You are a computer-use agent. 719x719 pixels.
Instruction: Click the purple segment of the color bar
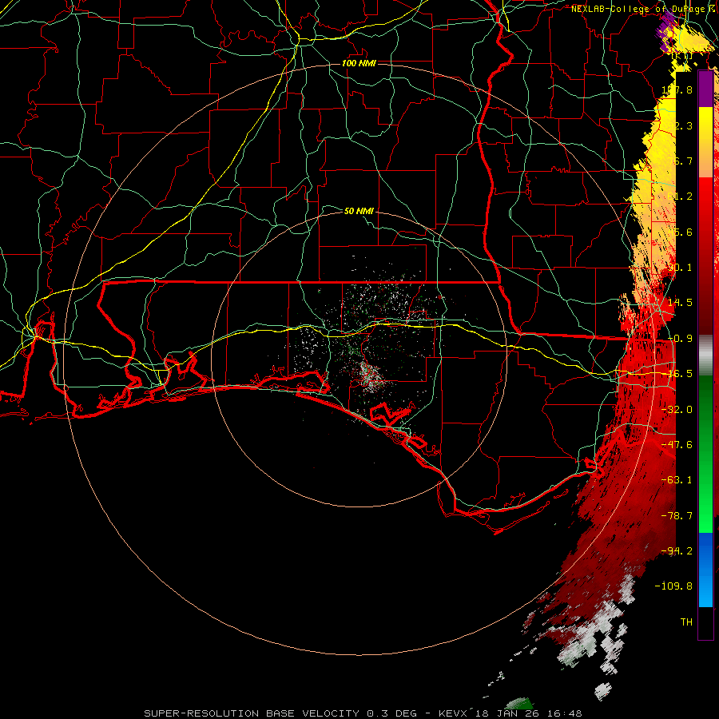[x=705, y=89]
